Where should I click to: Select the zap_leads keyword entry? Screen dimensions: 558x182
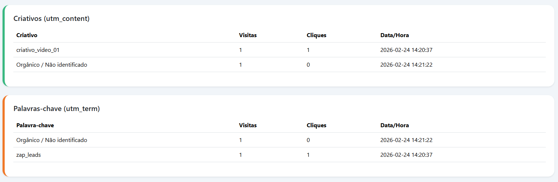click(29, 155)
